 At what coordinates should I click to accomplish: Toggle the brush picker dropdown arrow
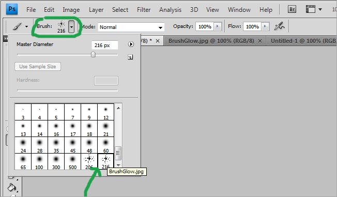[x=71, y=27]
